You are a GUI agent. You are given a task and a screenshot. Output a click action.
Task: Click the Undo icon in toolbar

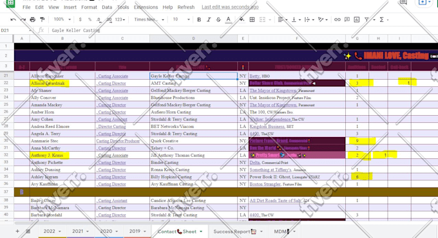coord(13,19)
